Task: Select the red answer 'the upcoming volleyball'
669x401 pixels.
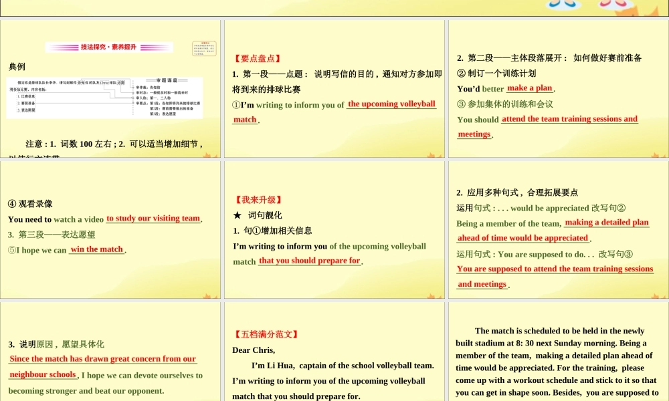Action: 391,104
